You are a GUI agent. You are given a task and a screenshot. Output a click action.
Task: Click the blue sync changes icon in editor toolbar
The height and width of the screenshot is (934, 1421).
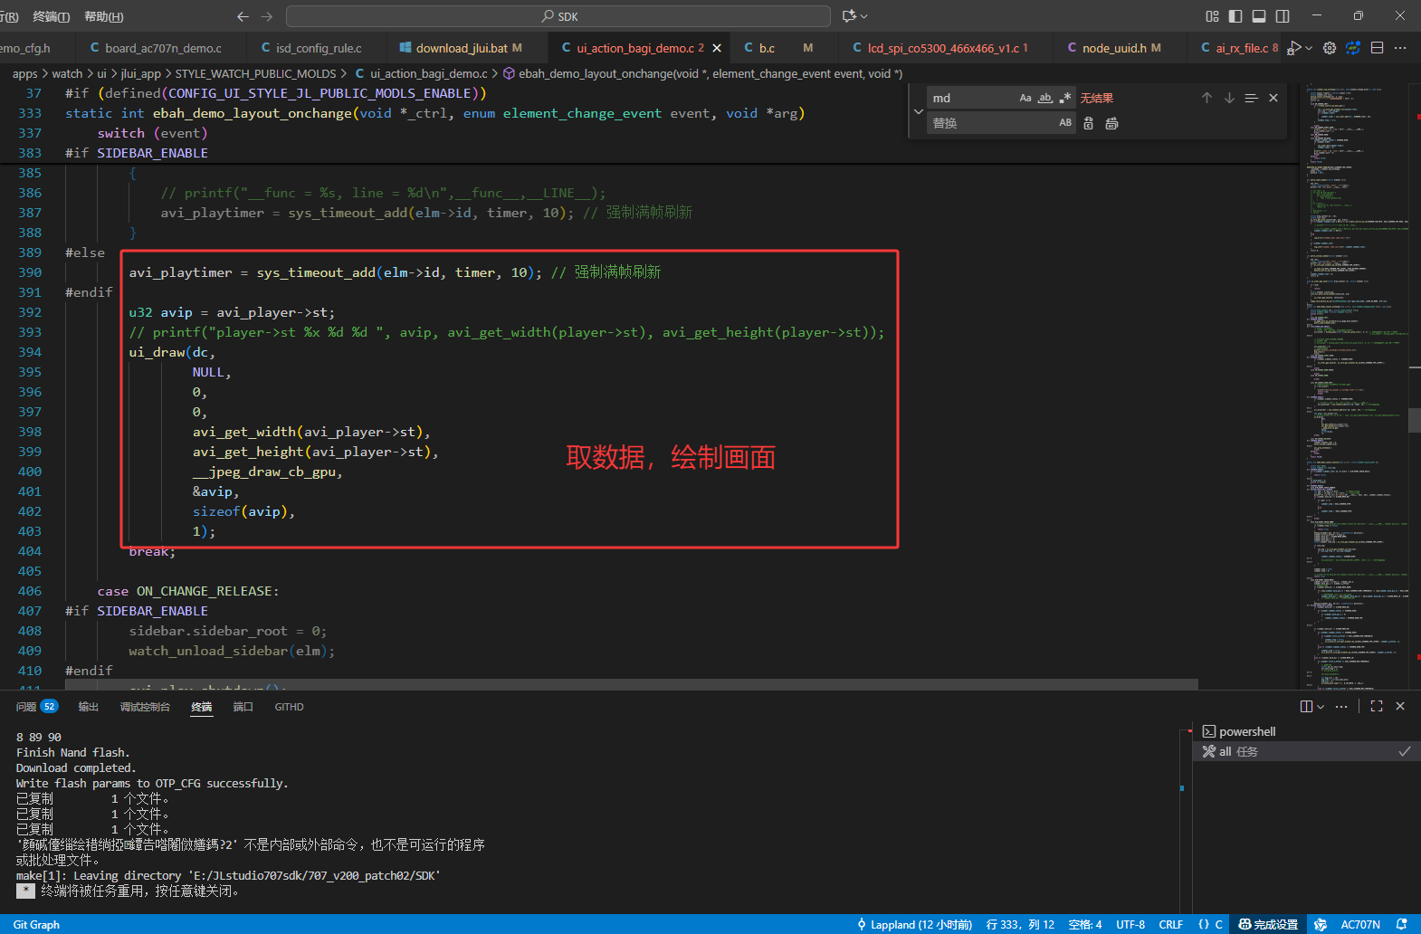[x=1353, y=48]
